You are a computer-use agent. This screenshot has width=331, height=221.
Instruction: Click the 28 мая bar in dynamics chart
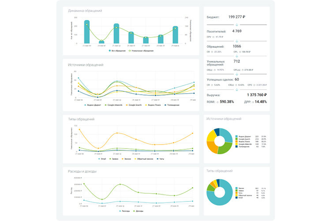tap(161, 39)
